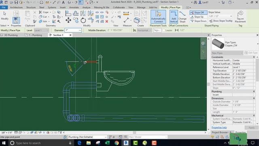Click the Search binoculars icon
The image size is (259, 146).
point(195,2)
